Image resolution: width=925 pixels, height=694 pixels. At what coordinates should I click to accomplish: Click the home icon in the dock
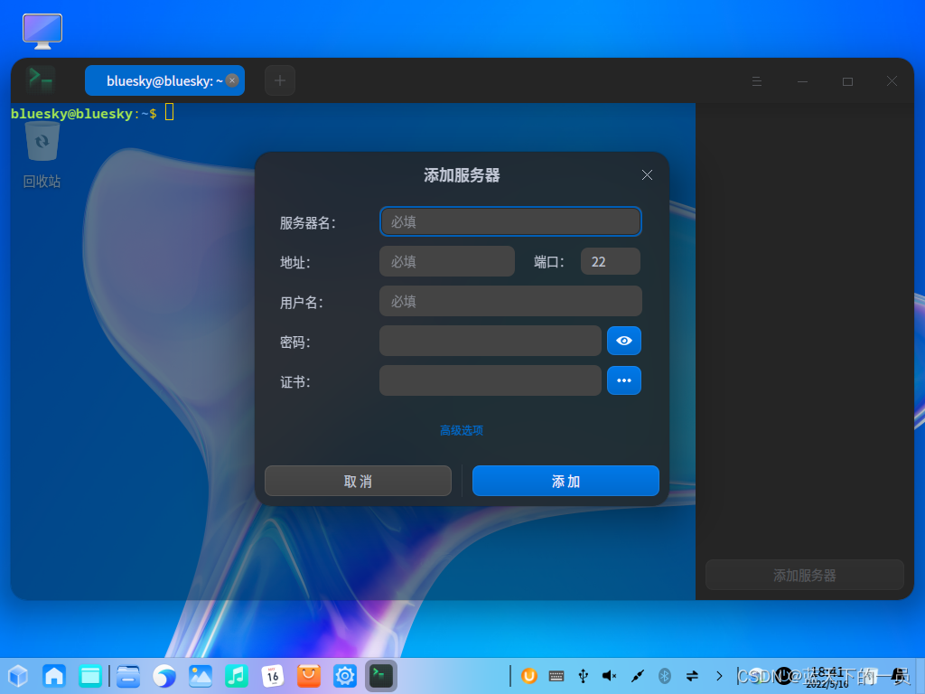[x=54, y=676]
